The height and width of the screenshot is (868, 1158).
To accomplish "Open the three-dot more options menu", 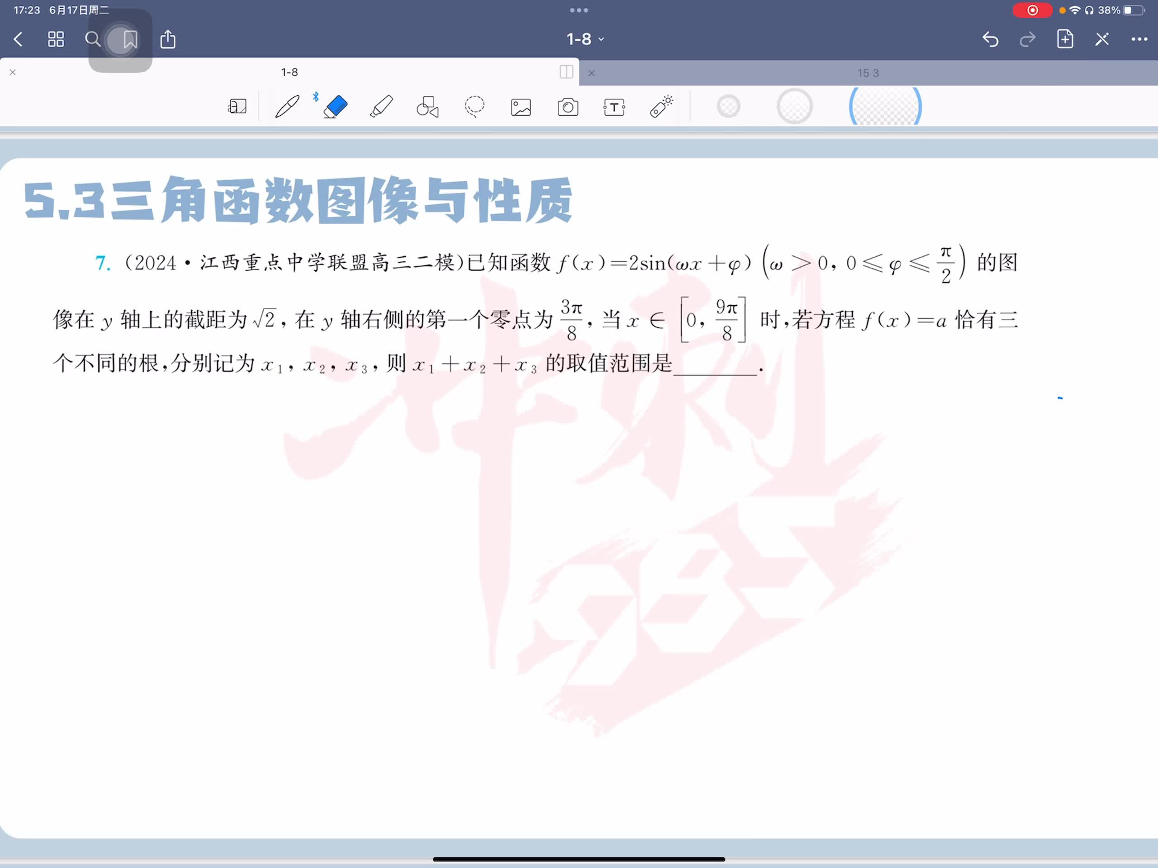I will coord(1139,39).
